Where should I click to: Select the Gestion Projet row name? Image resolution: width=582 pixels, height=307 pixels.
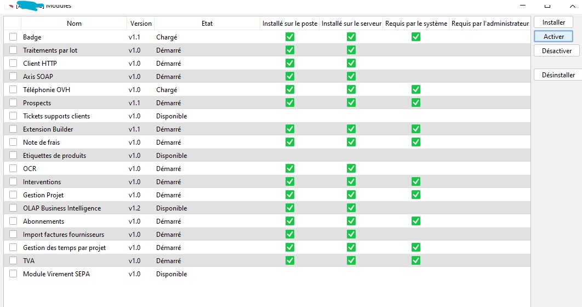43,195
